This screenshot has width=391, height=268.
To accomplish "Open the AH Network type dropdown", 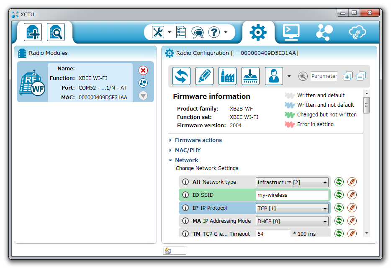I will (292, 182).
